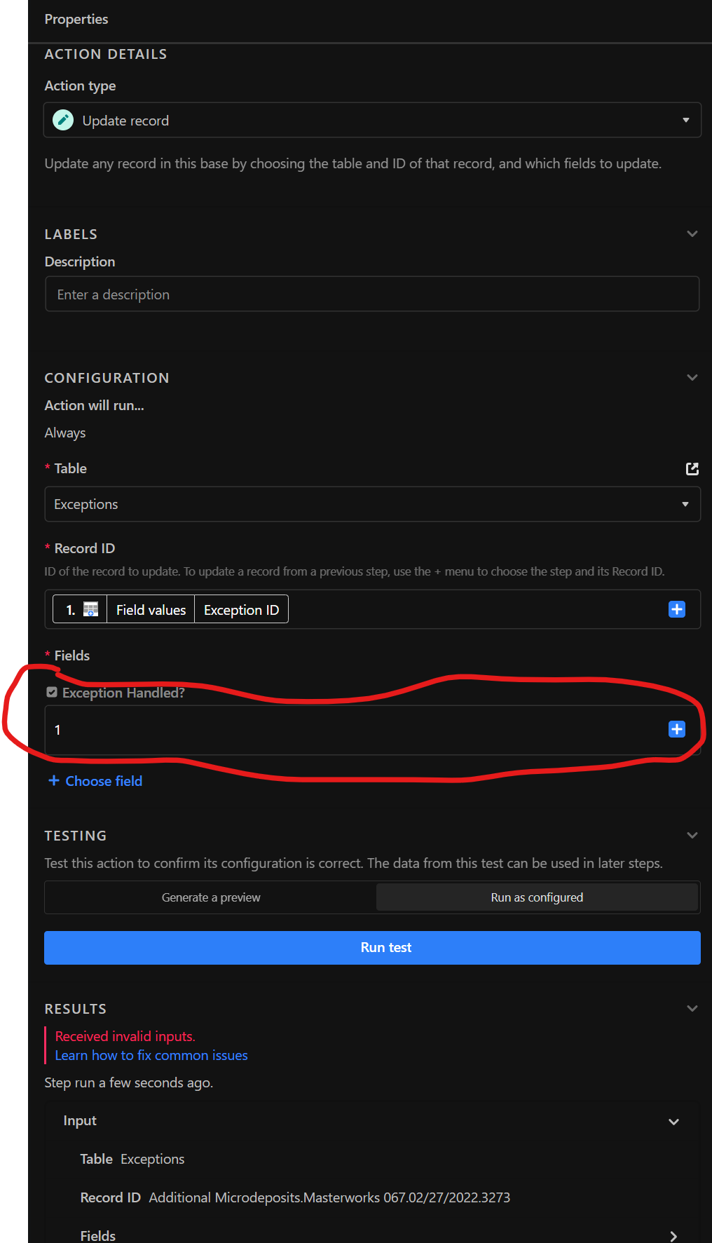Select the Exception ID token
The width and height of the screenshot is (712, 1243).
241,610
